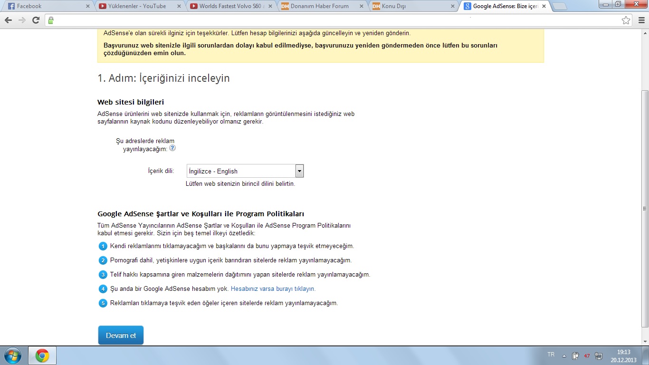Click the Şu anda bir Google AdSense hesabım yok text
The width and height of the screenshot is (649, 365).
click(x=170, y=288)
